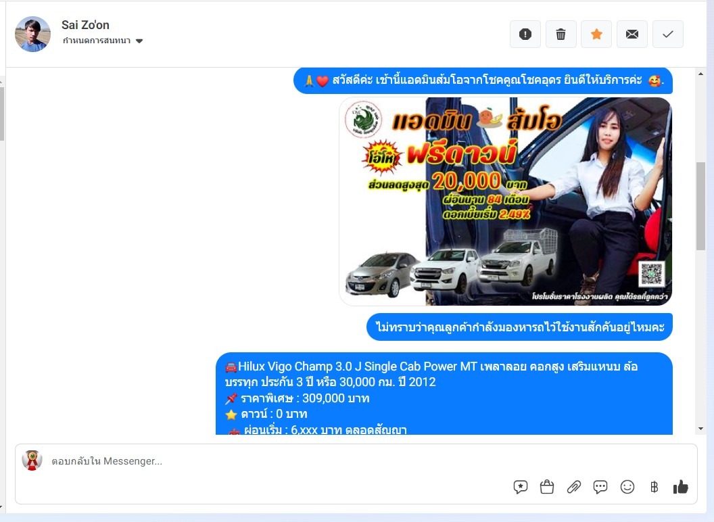Viewport: 714px width, 522px height.
Task: Send thumbs-up like
Action: coord(681,487)
